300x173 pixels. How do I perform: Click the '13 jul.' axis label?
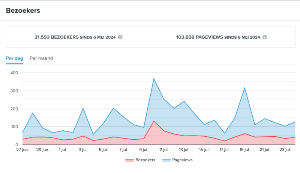[x=184, y=150]
